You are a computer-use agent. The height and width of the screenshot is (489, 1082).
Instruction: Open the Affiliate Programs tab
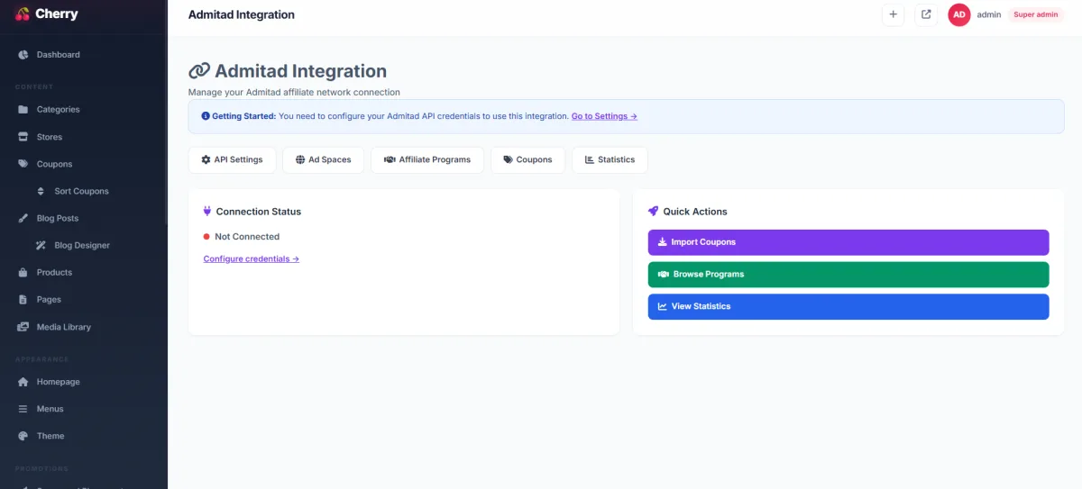coord(427,159)
